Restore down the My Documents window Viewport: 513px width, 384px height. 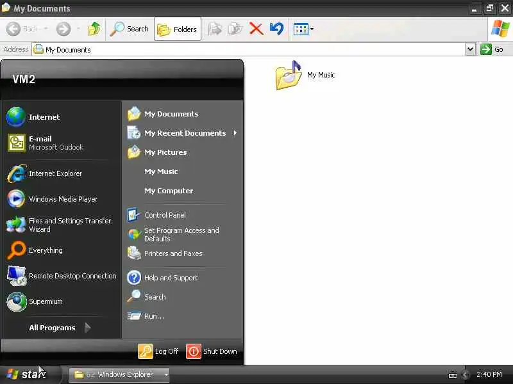coord(489,8)
